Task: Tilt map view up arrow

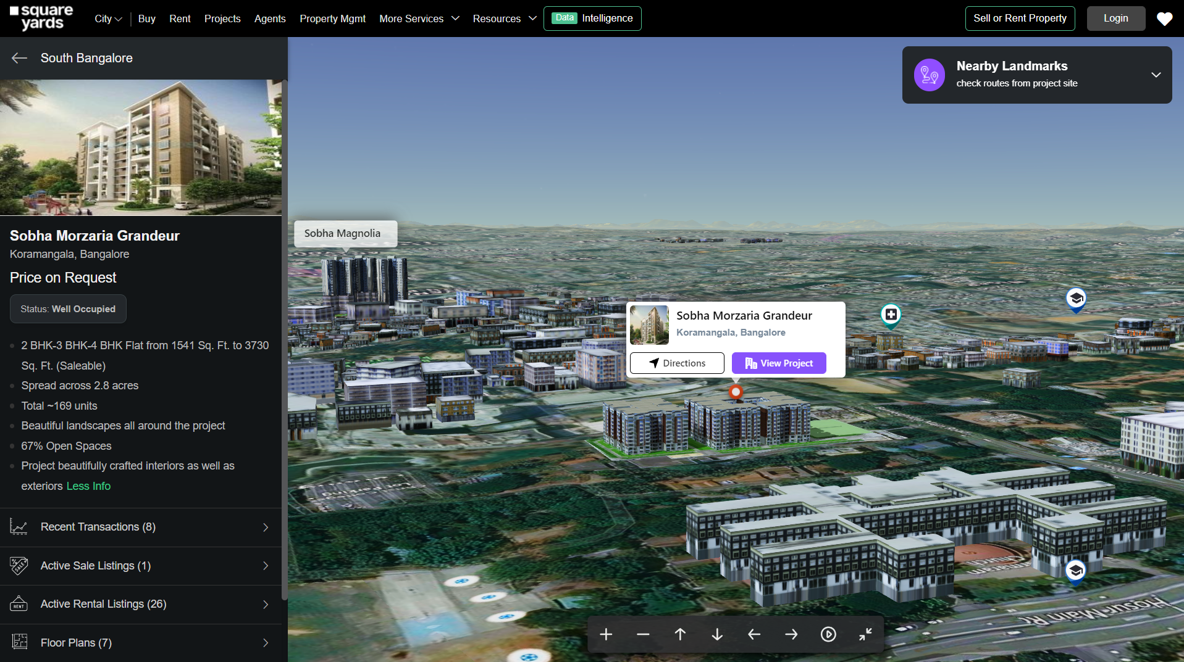Action: (x=680, y=634)
